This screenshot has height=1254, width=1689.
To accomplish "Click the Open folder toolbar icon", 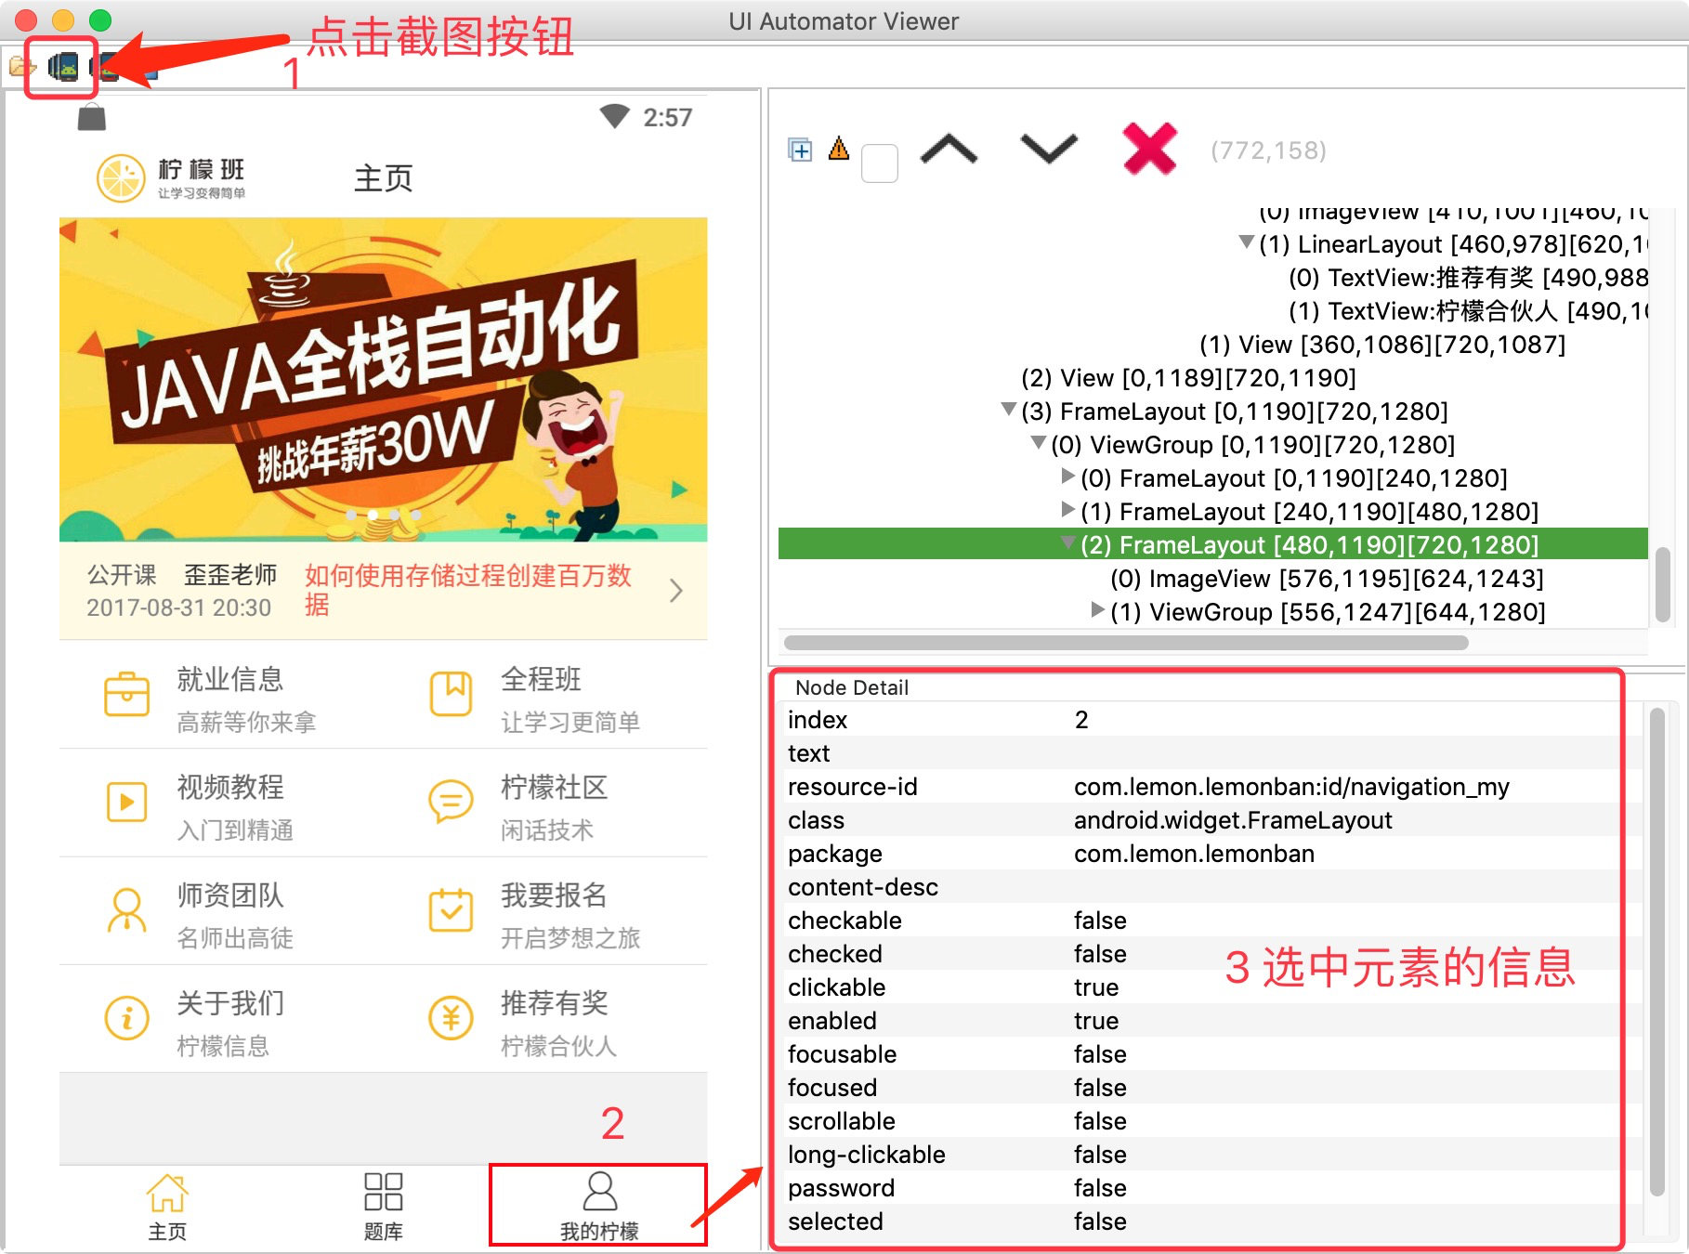I will click(x=20, y=67).
